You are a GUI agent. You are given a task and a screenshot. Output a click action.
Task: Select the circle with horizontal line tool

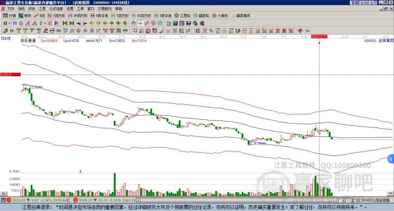pyautogui.click(x=52, y=31)
